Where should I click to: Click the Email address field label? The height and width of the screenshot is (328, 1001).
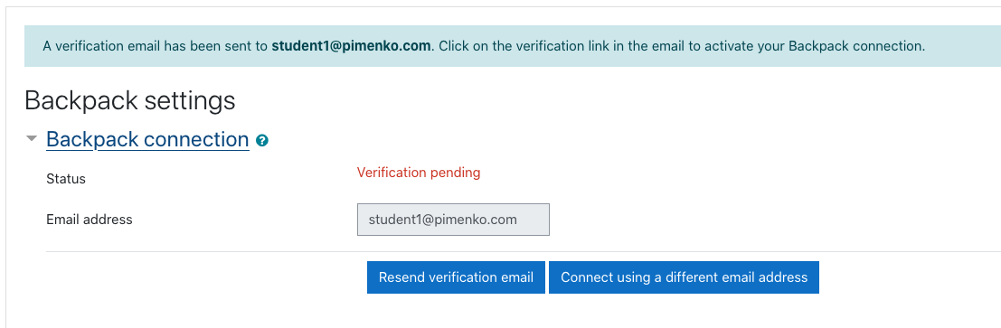(90, 220)
